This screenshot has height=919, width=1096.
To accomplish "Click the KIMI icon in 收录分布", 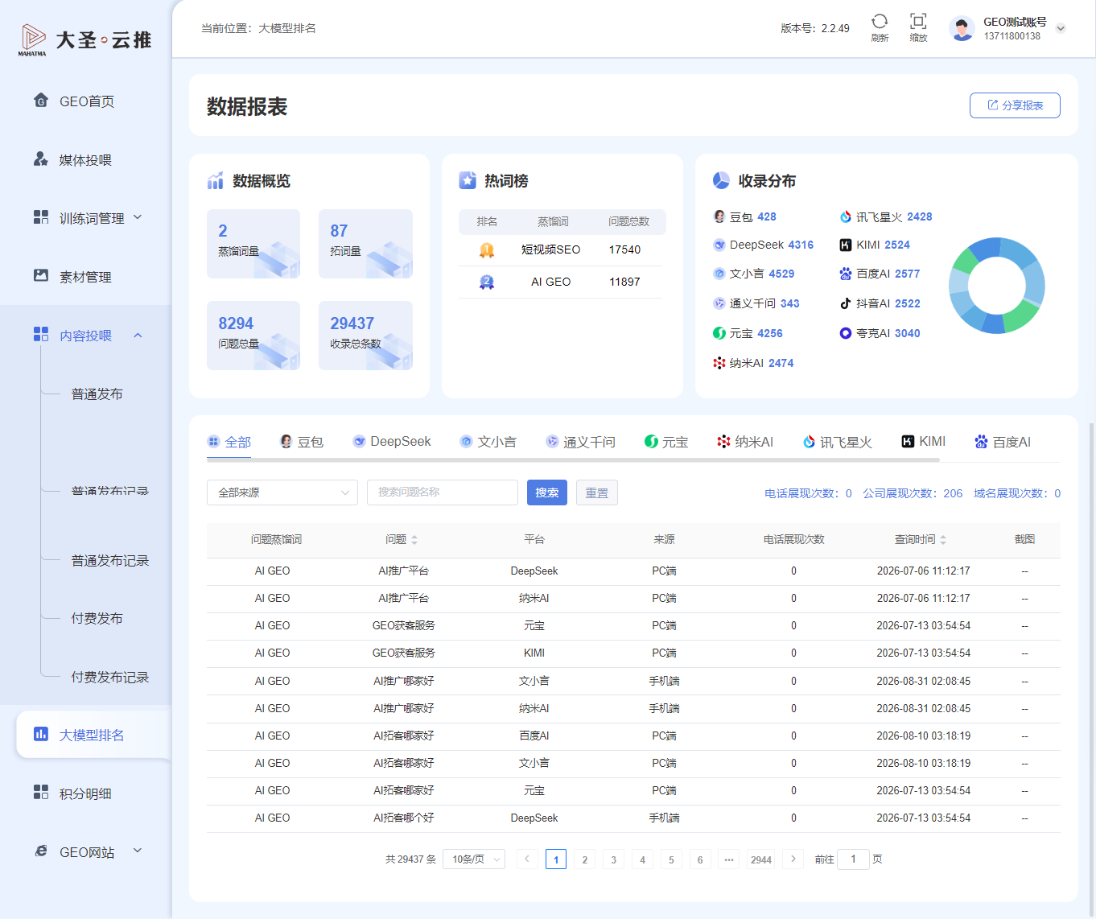I will (846, 245).
